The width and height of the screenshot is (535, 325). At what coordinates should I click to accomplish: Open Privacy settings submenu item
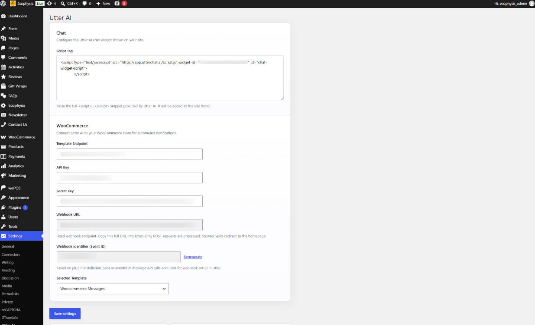[7, 302]
